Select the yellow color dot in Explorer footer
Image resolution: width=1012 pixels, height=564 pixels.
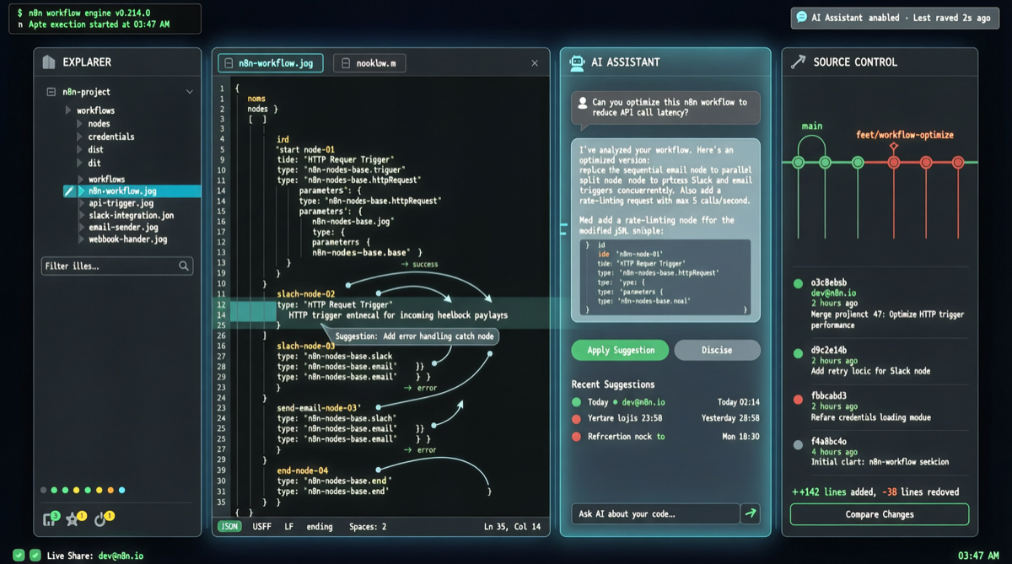76,490
